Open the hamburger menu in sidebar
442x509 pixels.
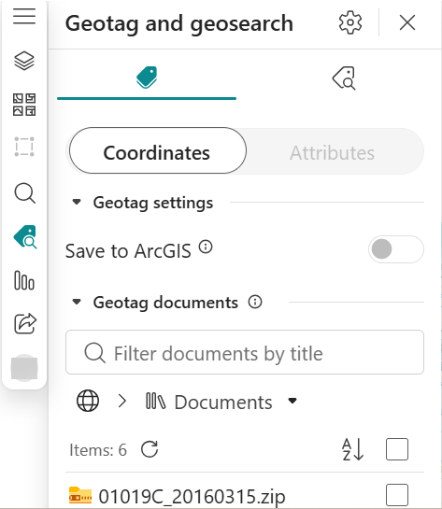pyautogui.click(x=24, y=16)
